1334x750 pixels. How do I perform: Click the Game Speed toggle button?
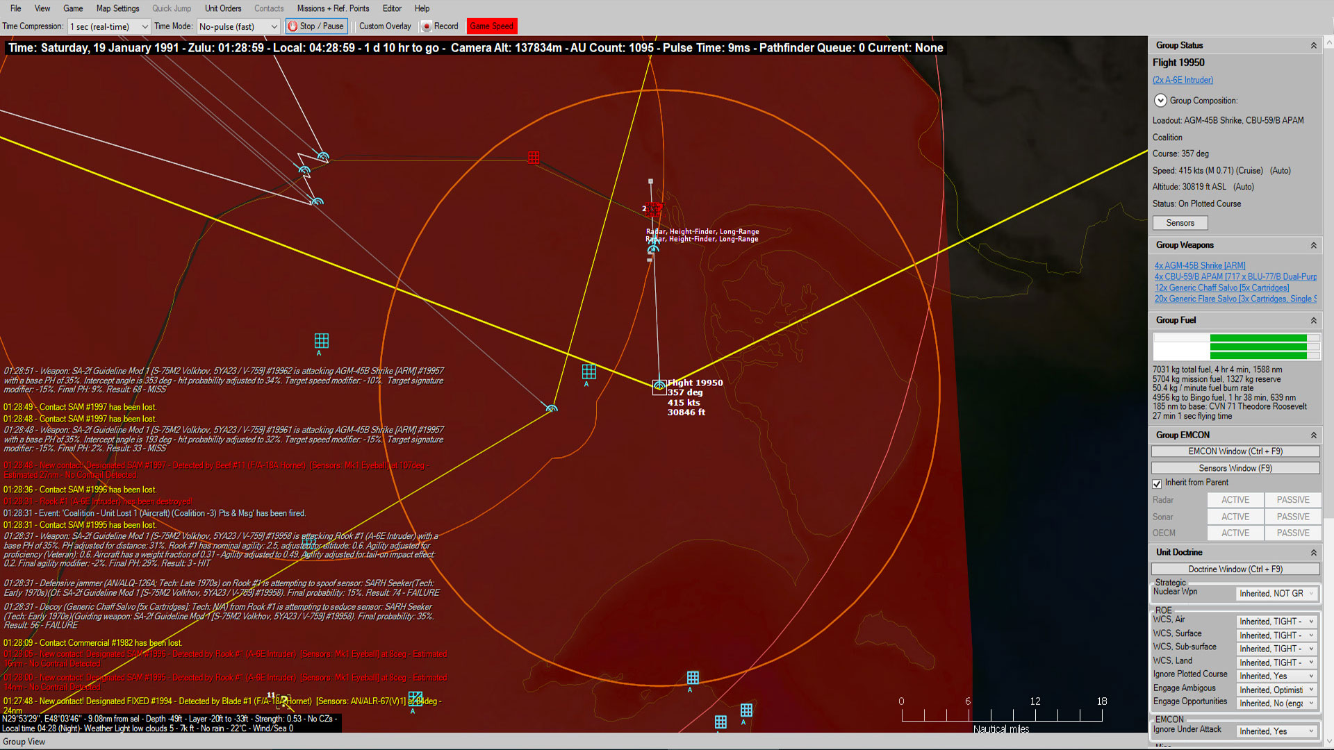pos(492,26)
